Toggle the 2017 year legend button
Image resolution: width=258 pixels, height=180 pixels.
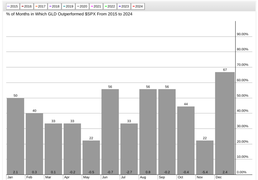[x=40, y=6]
